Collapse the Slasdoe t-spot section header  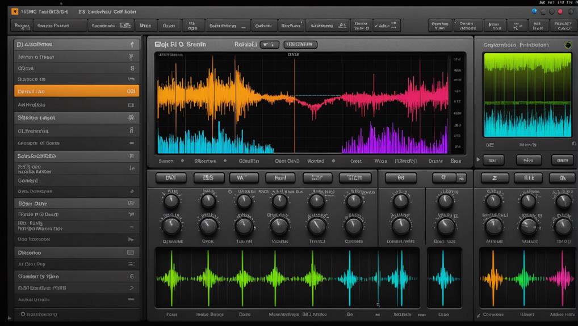[x=77, y=118]
